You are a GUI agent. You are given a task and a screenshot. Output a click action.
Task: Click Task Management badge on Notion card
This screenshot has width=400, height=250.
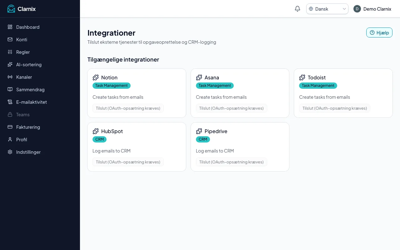[112, 86]
